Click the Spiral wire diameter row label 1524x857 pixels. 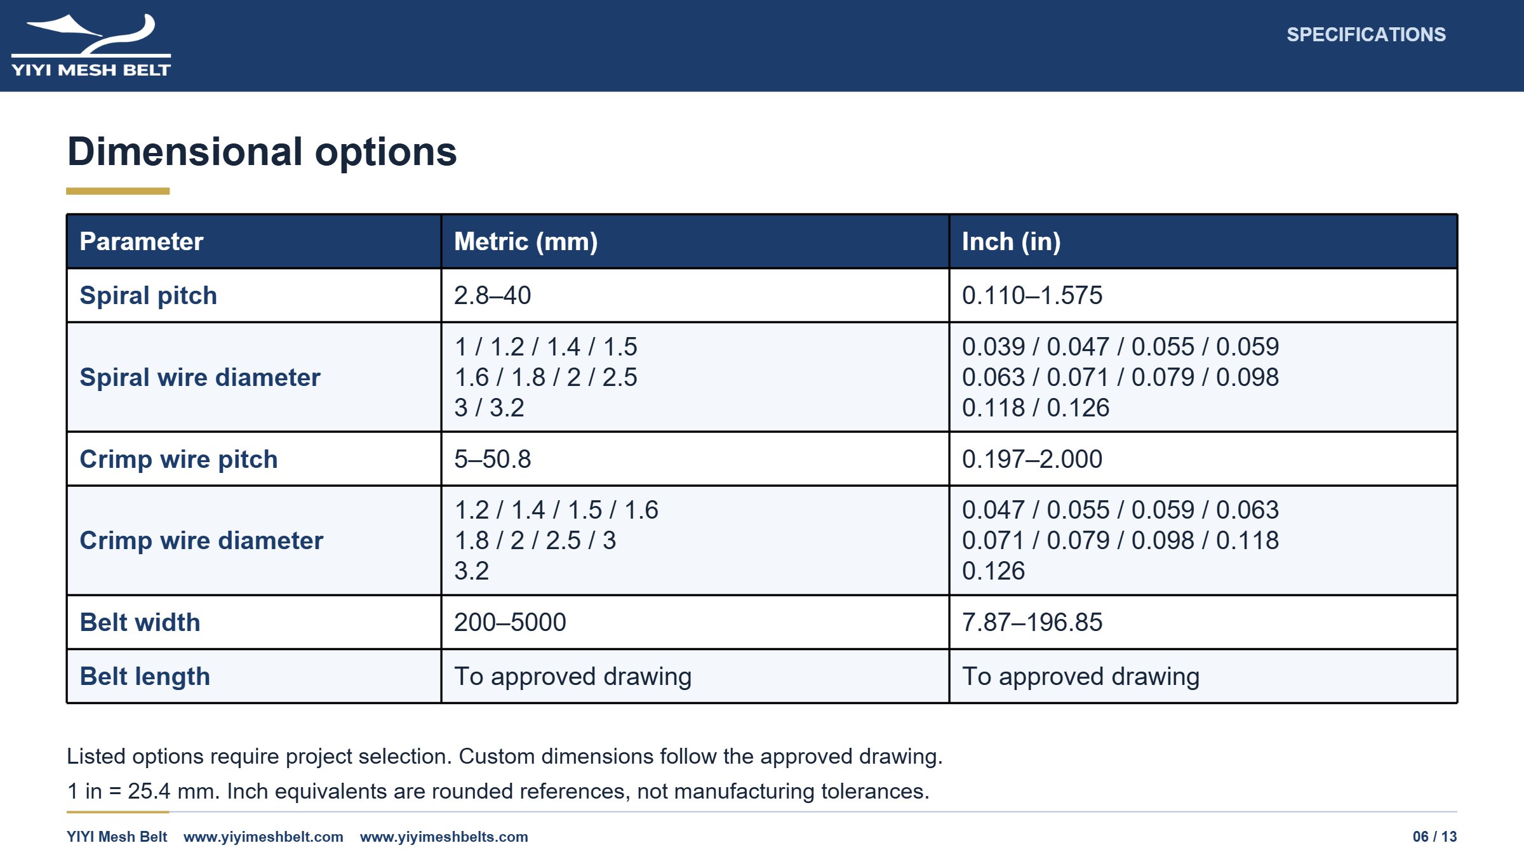[x=200, y=377]
